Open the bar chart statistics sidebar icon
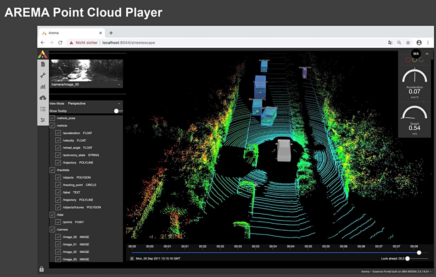The image size is (436, 277). (43, 86)
